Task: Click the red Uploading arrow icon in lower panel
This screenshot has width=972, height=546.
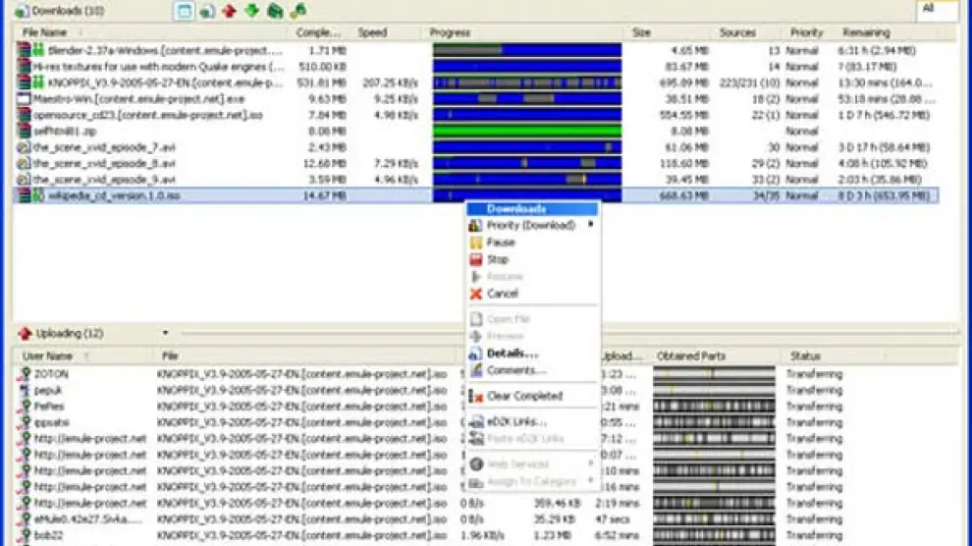Action: (25, 334)
